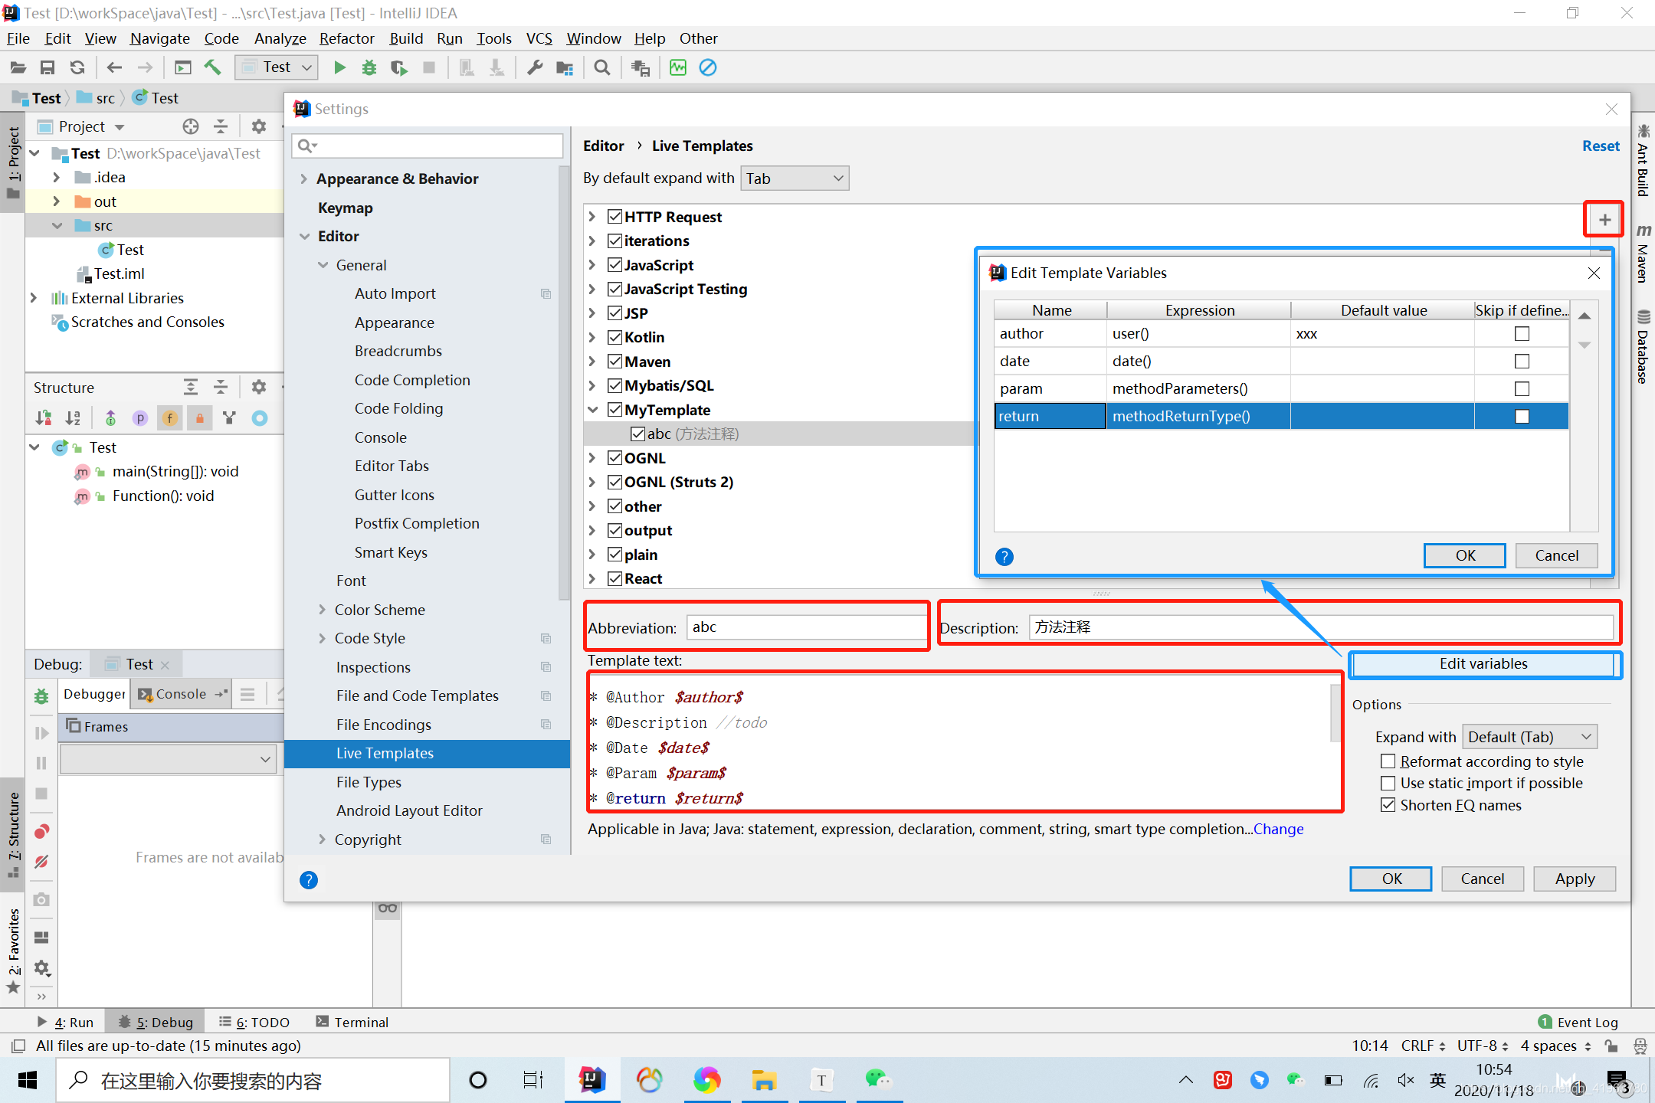The height and width of the screenshot is (1103, 1655).
Task: Toggle the JavaScript template group checkbox
Action: pyautogui.click(x=614, y=265)
